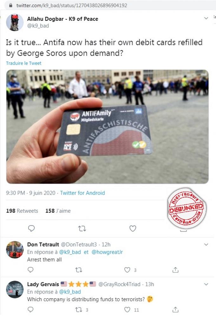This screenshot has width=216, height=318.
Task: Expand options for Lady Gervais's reply
Action: pos(206,284)
